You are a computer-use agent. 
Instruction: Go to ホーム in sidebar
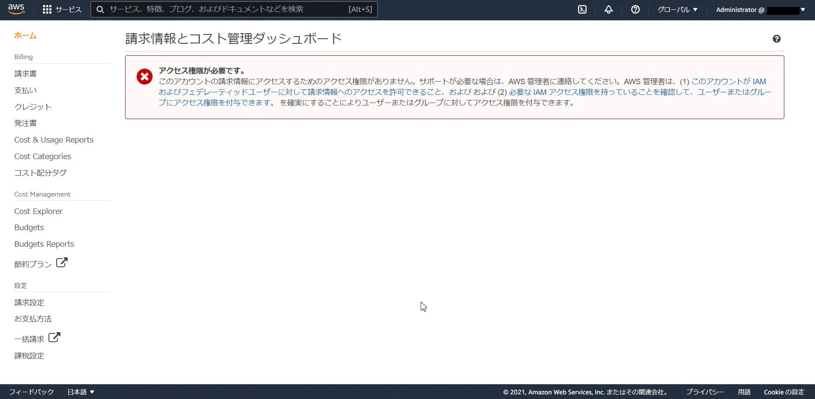pyautogui.click(x=25, y=36)
